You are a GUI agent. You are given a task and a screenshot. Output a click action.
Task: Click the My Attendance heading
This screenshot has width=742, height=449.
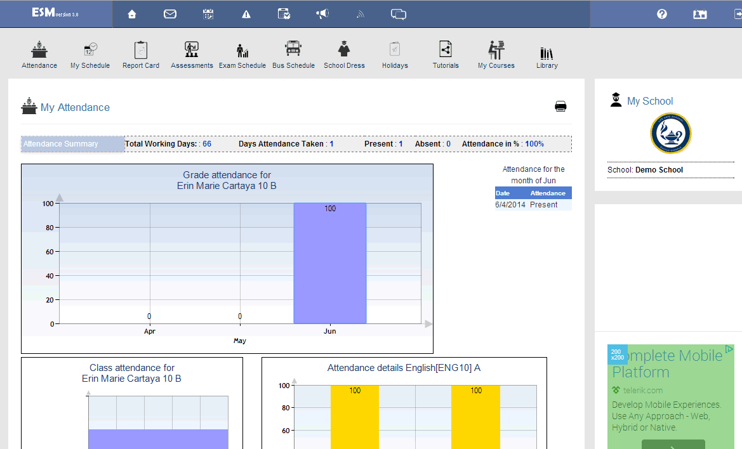pos(76,108)
